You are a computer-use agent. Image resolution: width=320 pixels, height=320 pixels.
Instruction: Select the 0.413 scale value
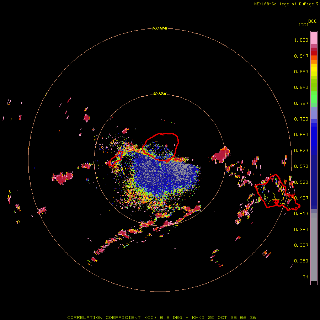(x=301, y=214)
